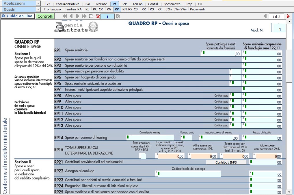Viewport: 294px width, 195px height.
Task: Click RP2 spese sanitarie familiari amount field
Action: click(x=262, y=59)
